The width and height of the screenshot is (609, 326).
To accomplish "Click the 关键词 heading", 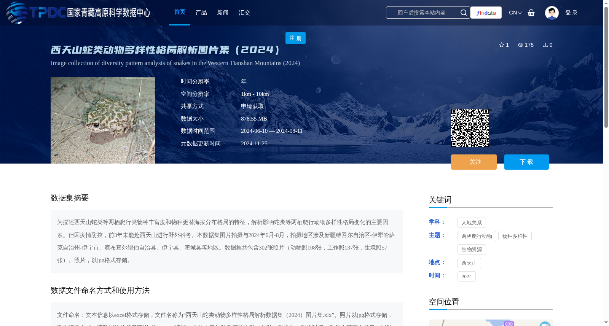I will [440, 200].
